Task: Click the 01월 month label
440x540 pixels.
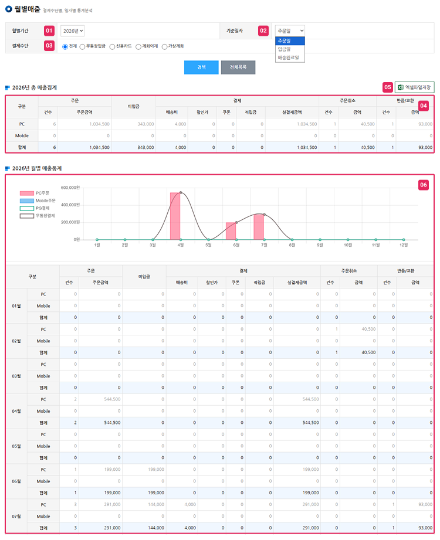Action: point(16,306)
